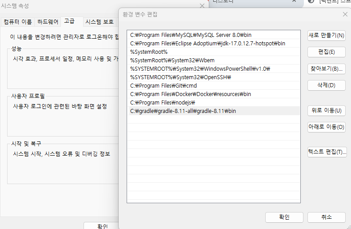Switch to 컴퓨터 이름 tab in 시스템 속성
The height and width of the screenshot is (229, 351).
18,22
